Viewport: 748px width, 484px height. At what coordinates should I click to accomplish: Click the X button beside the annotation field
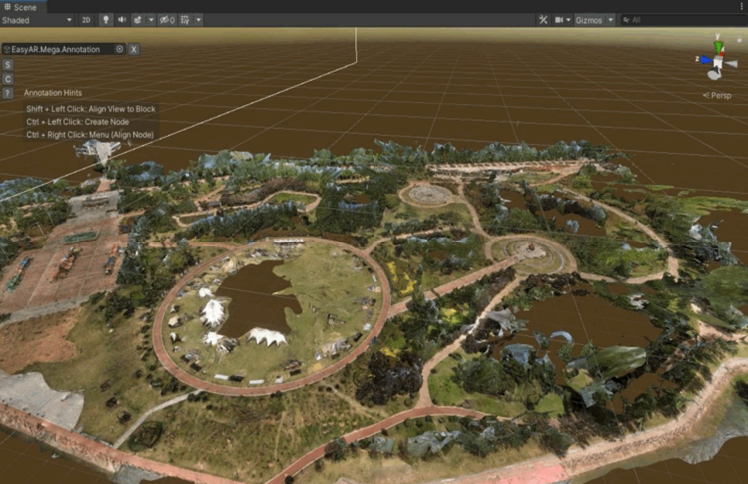134,48
